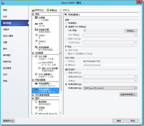
Task: Select the SCSI adapter 0 icon
Action: pos(36,74)
